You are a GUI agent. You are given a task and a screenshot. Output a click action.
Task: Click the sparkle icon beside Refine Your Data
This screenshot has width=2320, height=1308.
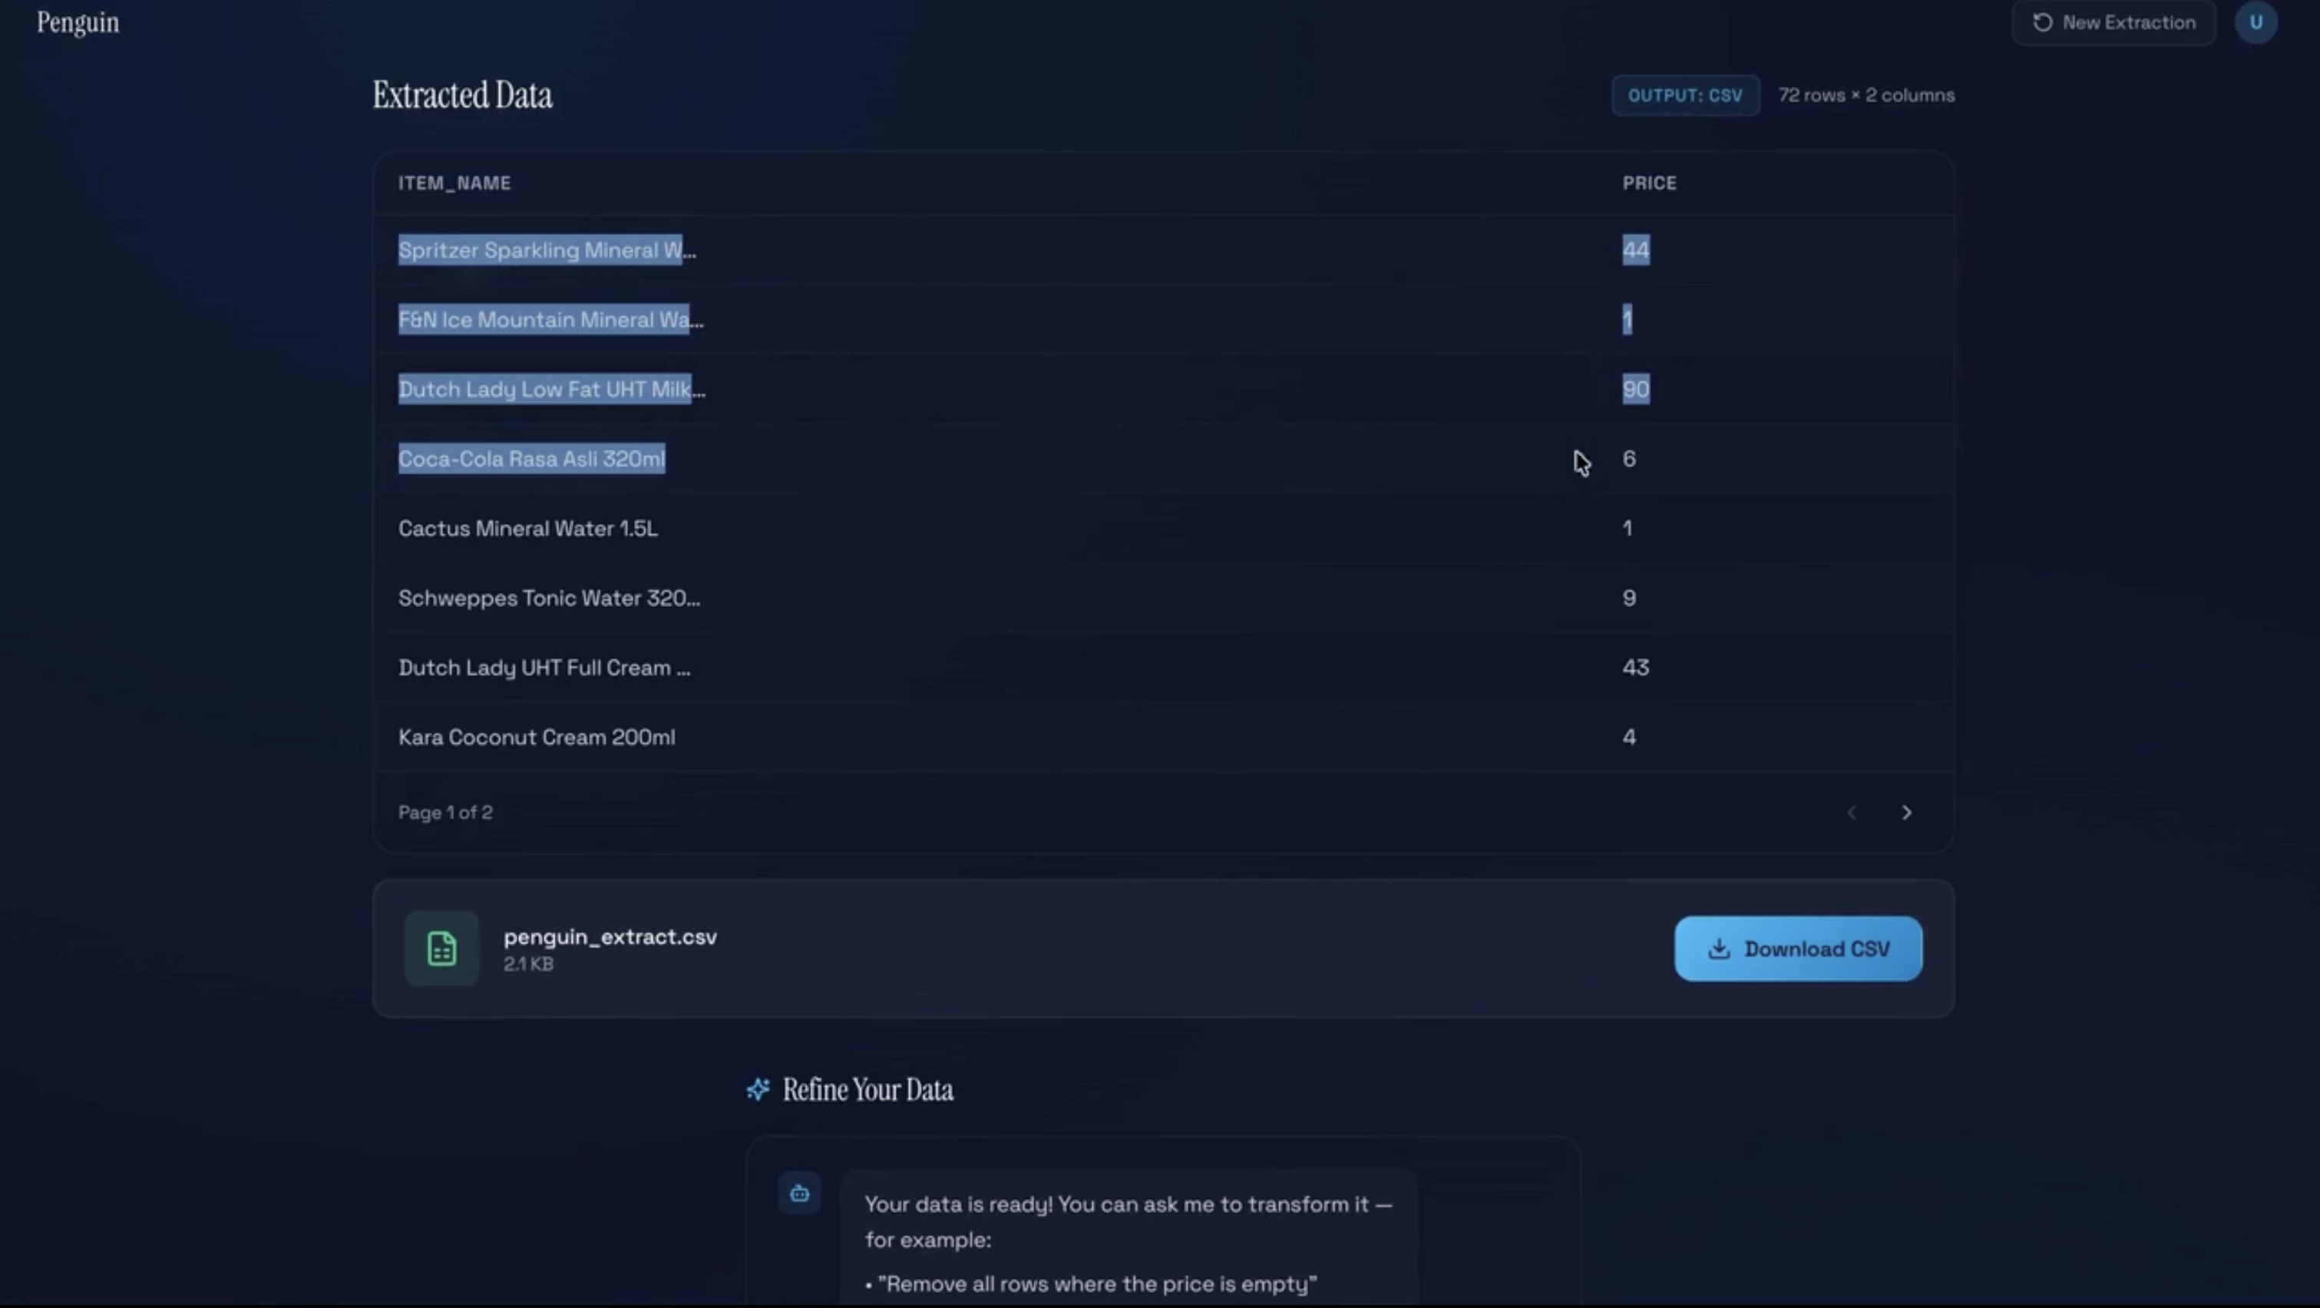point(758,1089)
